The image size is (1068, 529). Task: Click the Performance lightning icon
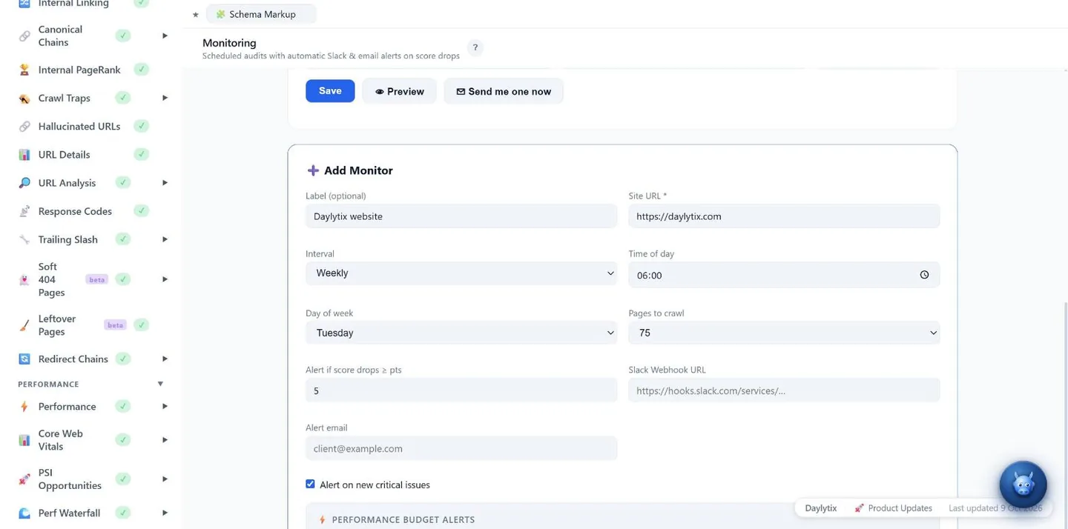pos(24,407)
